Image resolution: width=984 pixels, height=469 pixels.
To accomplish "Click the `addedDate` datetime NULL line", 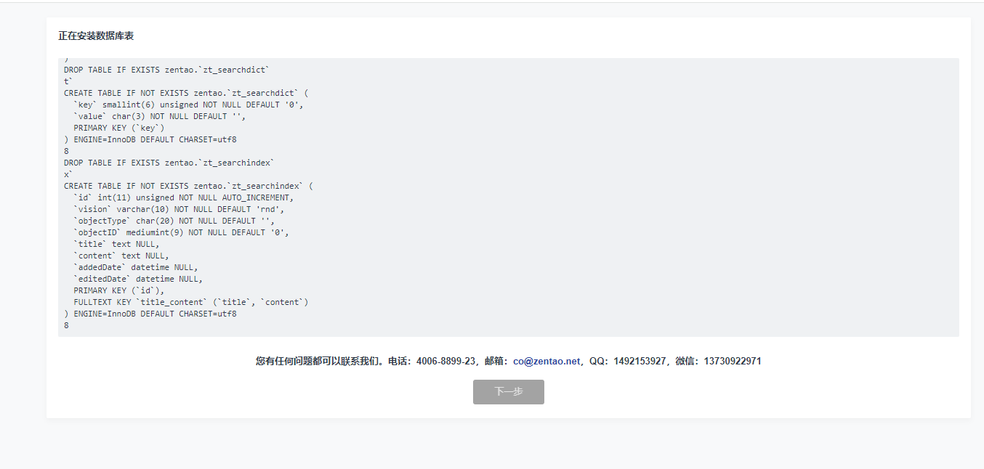I will (136, 267).
